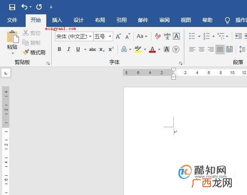Toggle subscript formatting

[x=102, y=50]
